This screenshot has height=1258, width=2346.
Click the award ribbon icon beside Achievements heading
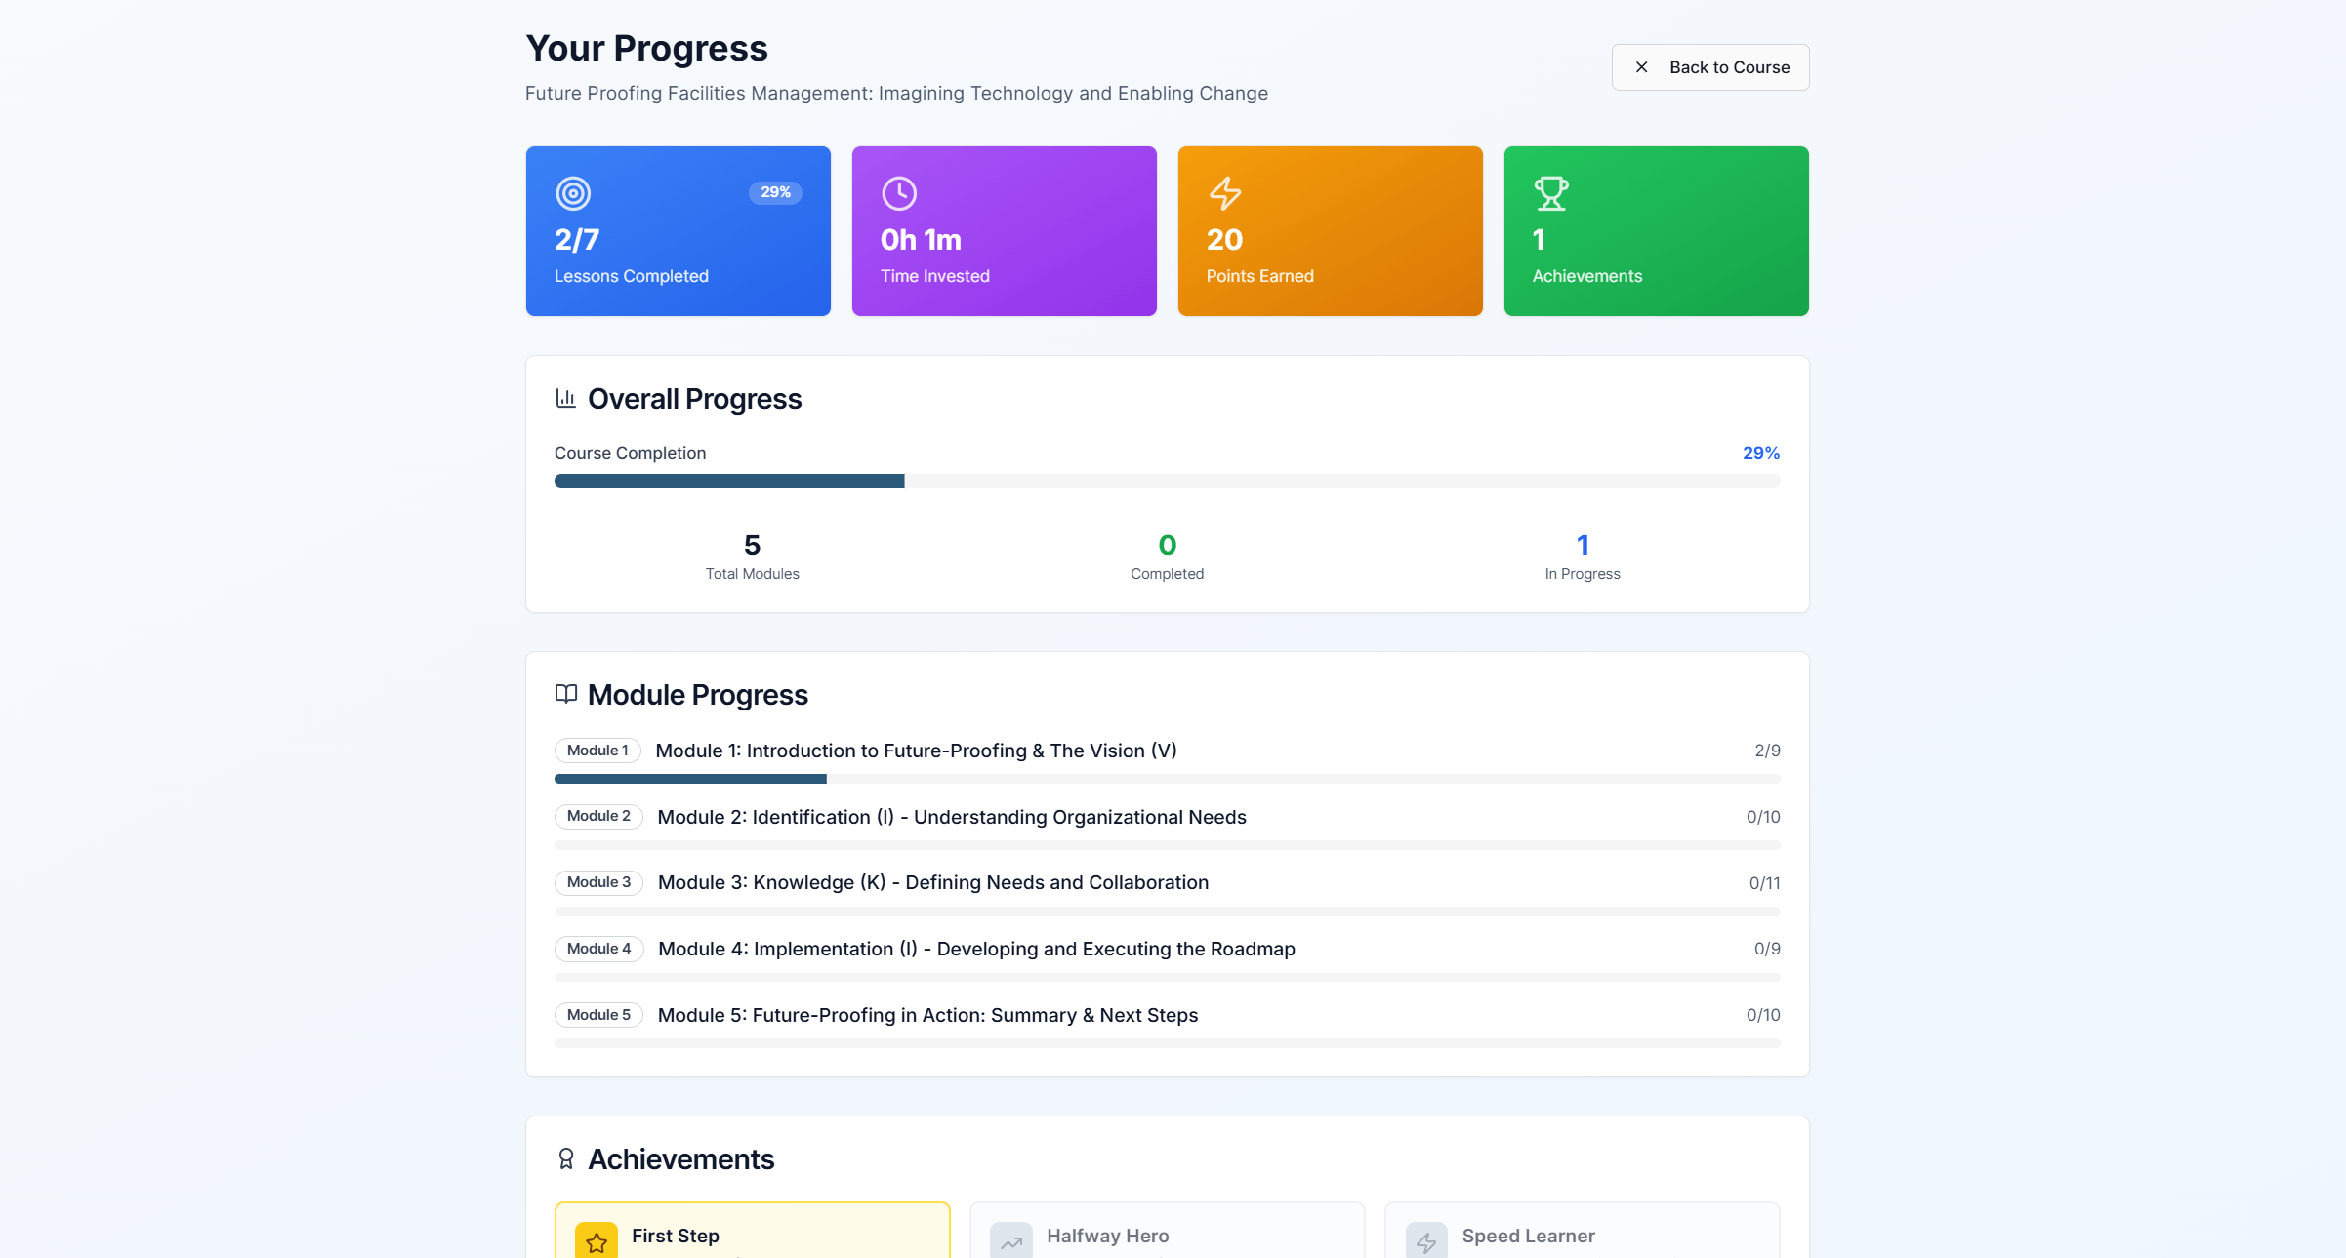tap(566, 1158)
